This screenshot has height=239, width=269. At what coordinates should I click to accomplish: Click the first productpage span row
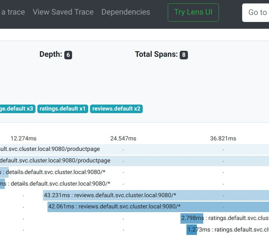pos(112,149)
